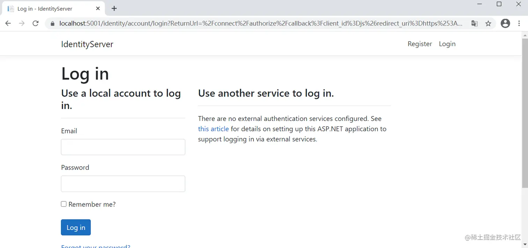Enable the Remember me checkbox
528x248 pixels.
tap(64, 204)
